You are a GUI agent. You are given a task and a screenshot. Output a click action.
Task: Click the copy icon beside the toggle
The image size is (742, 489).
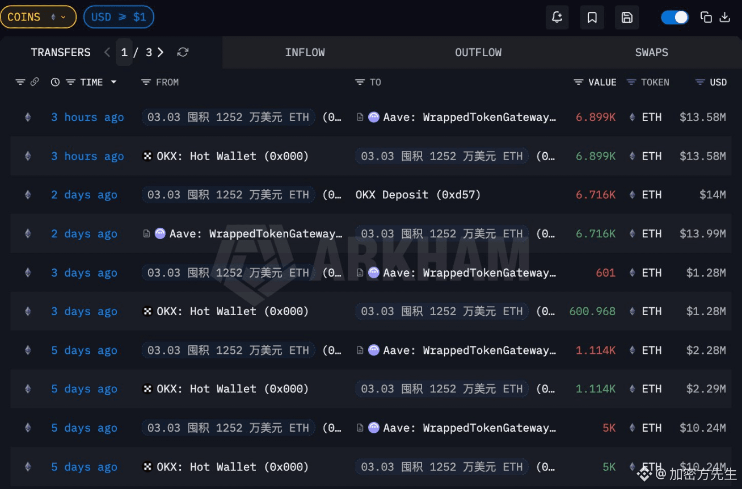coord(706,17)
